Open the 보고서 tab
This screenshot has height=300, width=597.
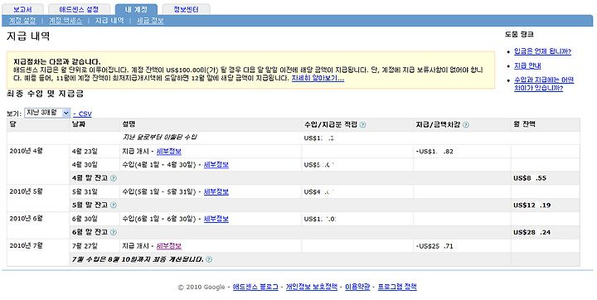(23, 9)
